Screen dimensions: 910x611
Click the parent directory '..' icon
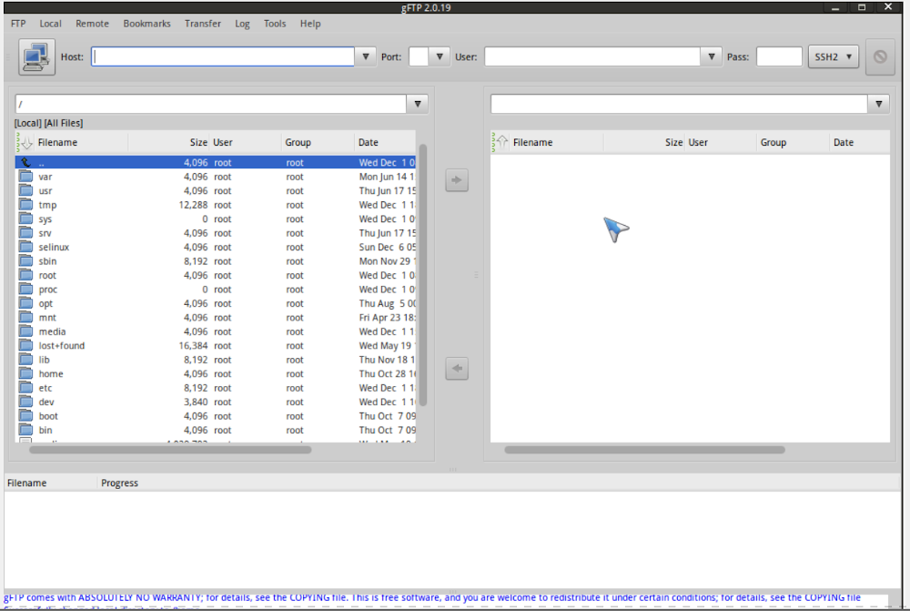25,163
